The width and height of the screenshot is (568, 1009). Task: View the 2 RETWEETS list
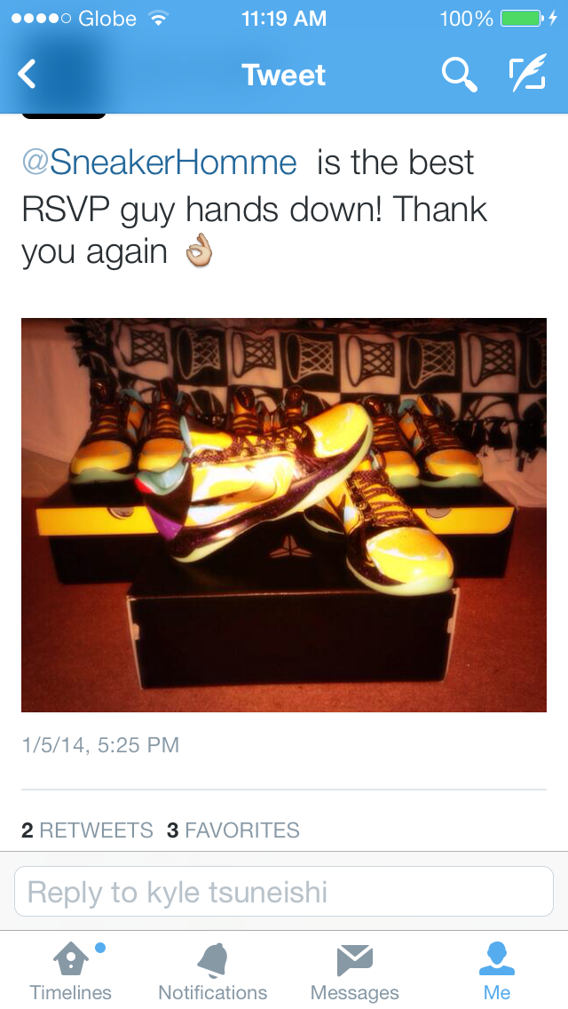87,830
